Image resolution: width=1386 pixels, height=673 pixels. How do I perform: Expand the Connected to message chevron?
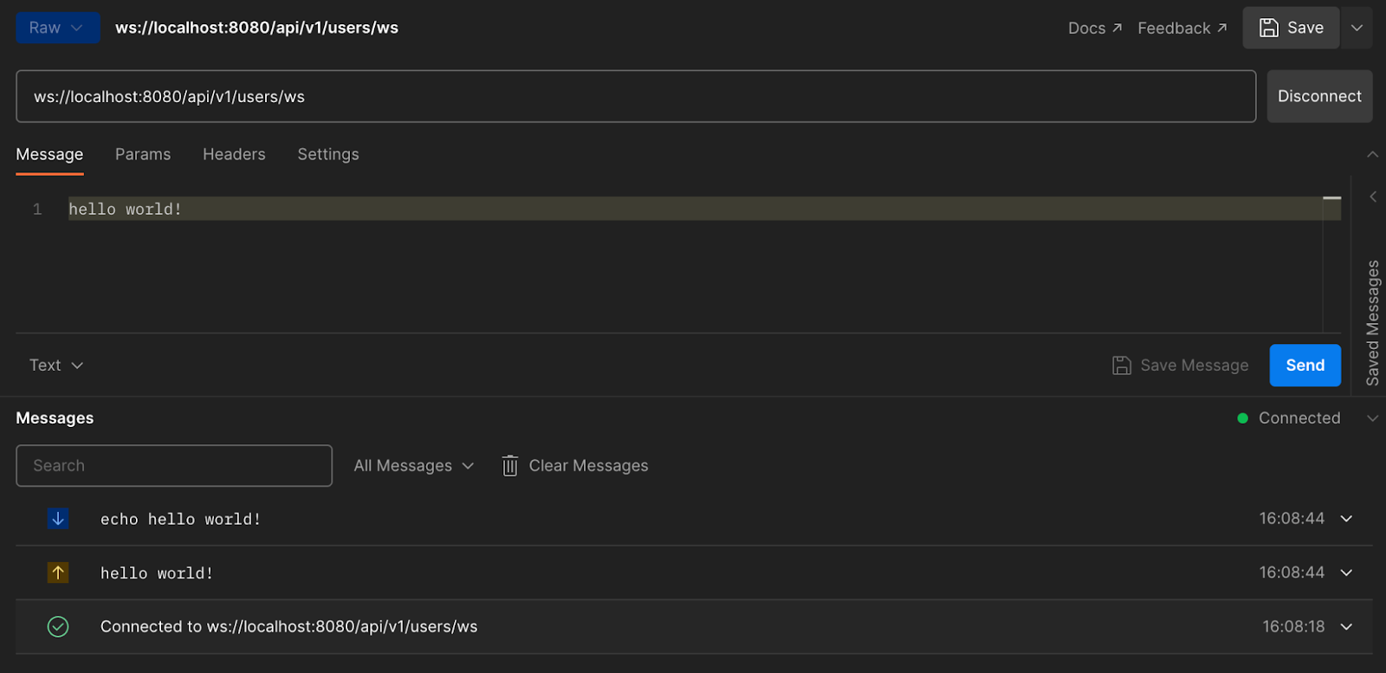click(x=1346, y=626)
